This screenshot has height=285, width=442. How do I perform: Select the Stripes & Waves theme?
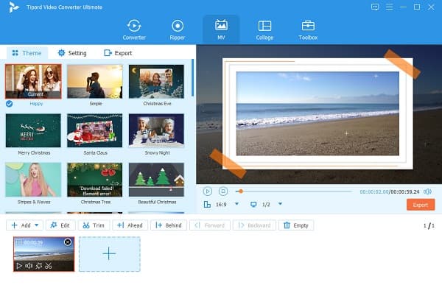tap(33, 180)
